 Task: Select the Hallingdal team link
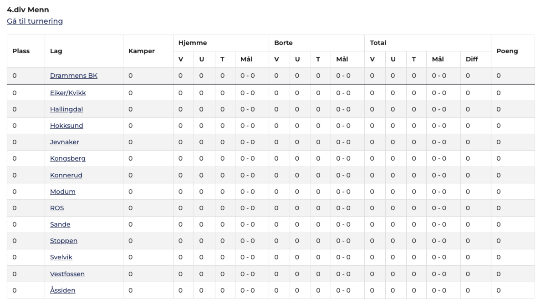click(66, 109)
